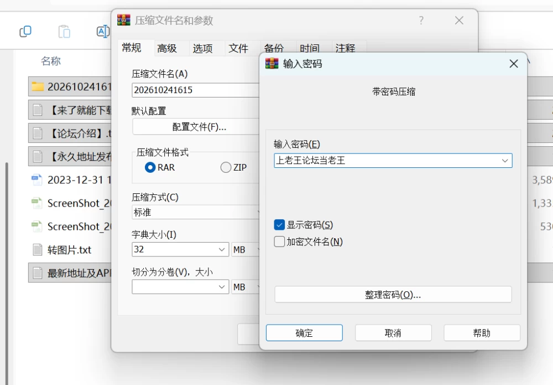Viewport: 553px width, 385px height.
Task: Select the 20261024161 folder icon
Action: [38, 86]
